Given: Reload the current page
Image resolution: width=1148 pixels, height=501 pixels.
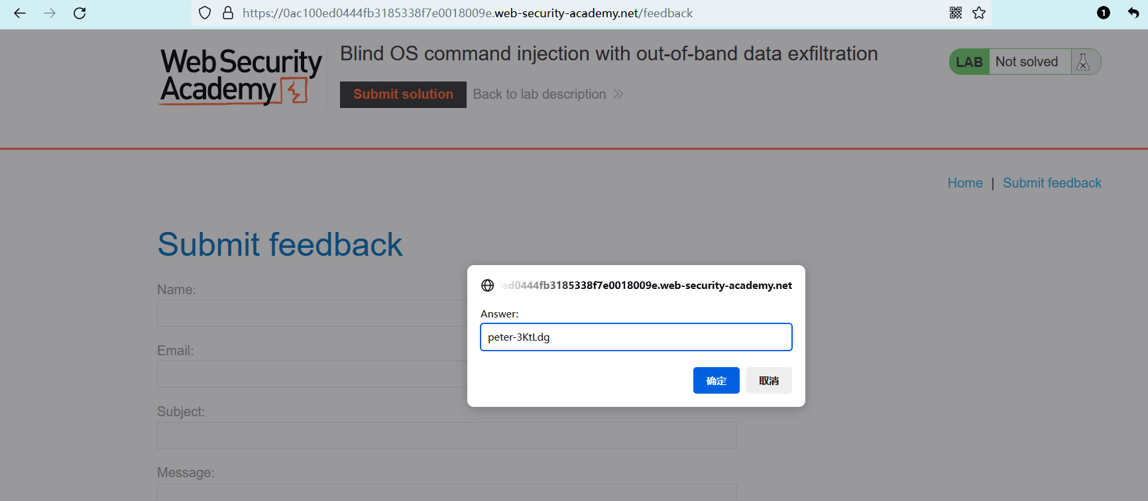Looking at the screenshot, I should tap(80, 13).
